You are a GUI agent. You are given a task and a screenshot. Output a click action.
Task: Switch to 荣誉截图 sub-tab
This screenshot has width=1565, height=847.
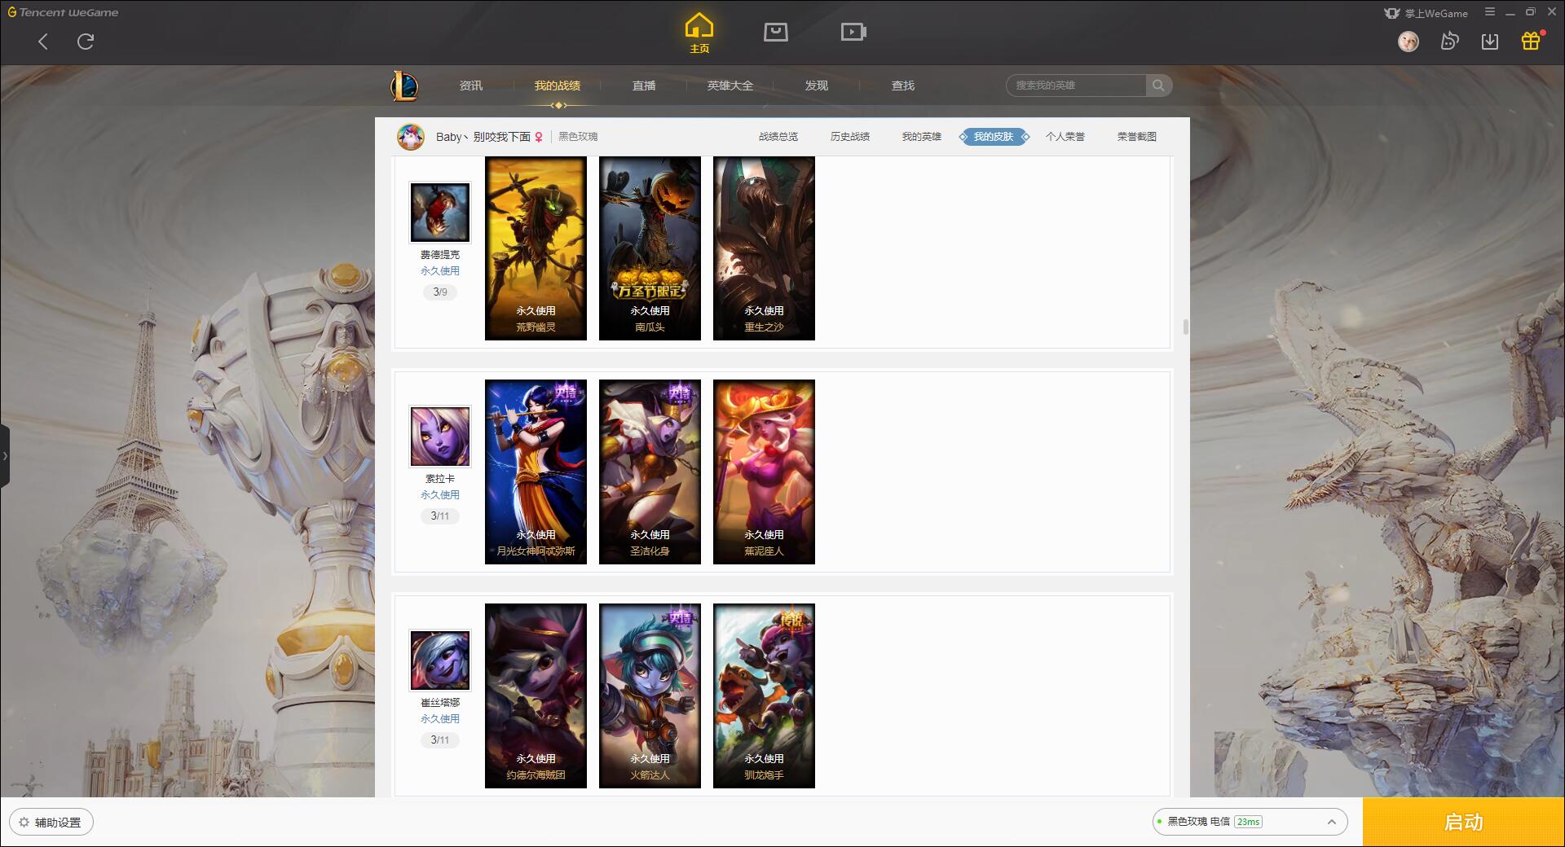point(1137,137)
